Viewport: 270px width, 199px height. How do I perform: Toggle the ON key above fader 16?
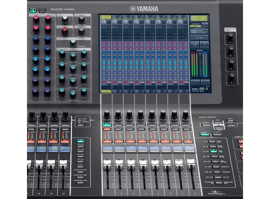(x=65, y=141)
